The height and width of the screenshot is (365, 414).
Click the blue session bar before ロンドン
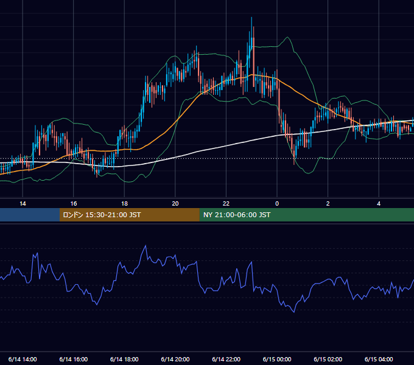[30, 215]
